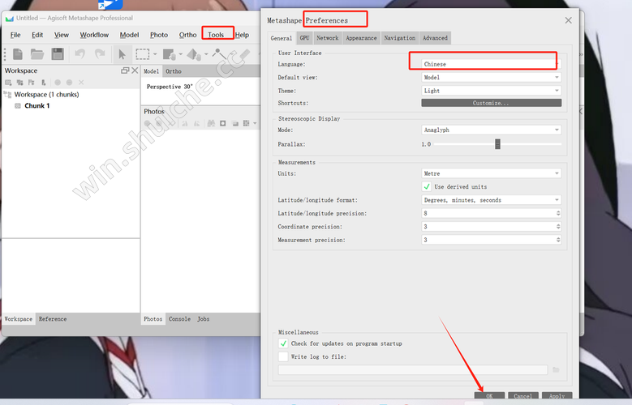Toggle Use derived units checkbox
Image resolution: width=632 pixels, height=405 pixels.
point(427,186)
